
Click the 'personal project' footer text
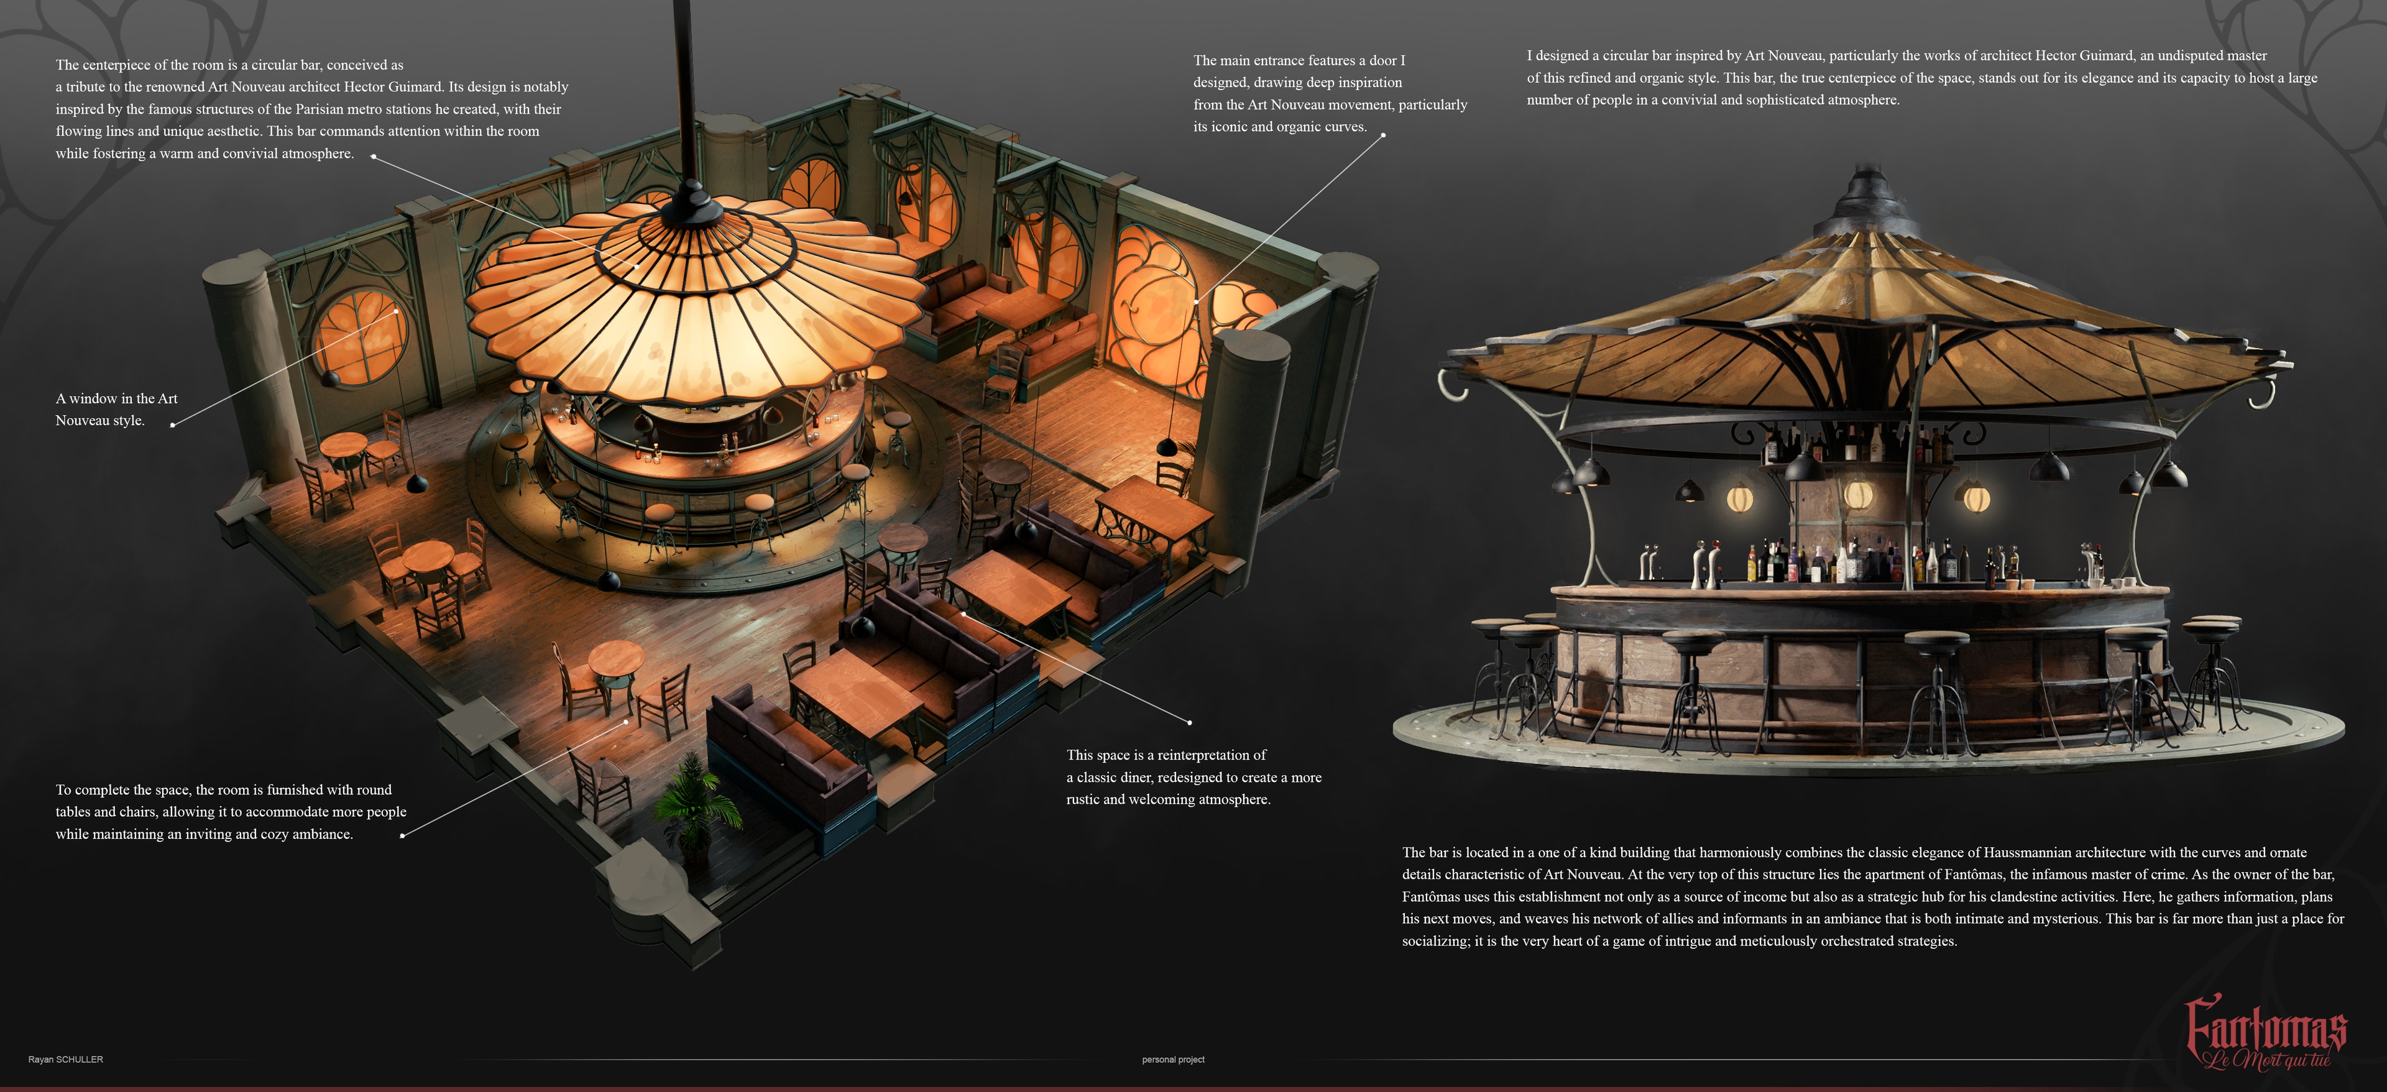pos(1173,1058)
